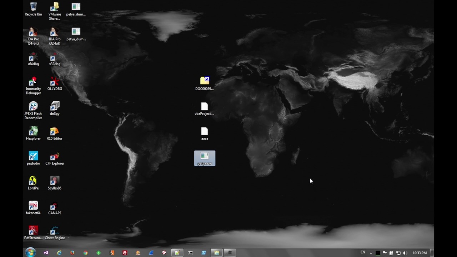Open Command Prompt from the taskbar
This screenshot has height=257, width=457.
190,253
